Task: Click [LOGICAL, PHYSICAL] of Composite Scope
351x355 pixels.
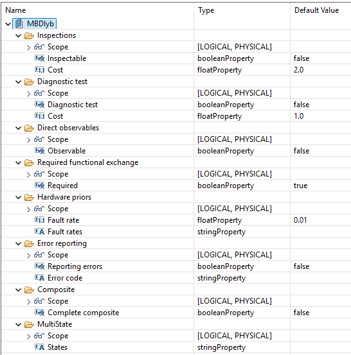Action: pos(234,301)
